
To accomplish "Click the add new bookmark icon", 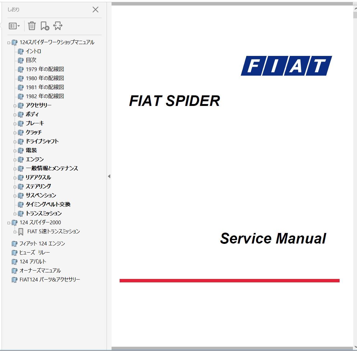I will click(x=45, y=26).
